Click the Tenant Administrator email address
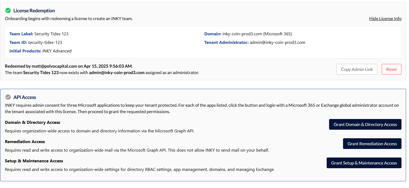 pos(277,43)
